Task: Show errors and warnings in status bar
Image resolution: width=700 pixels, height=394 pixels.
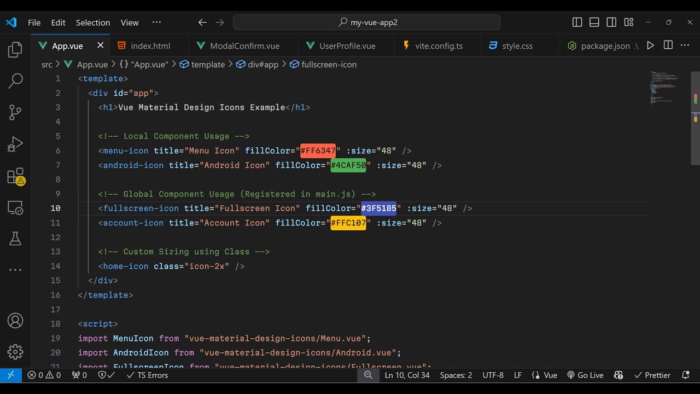Action: tap(44, 375)
